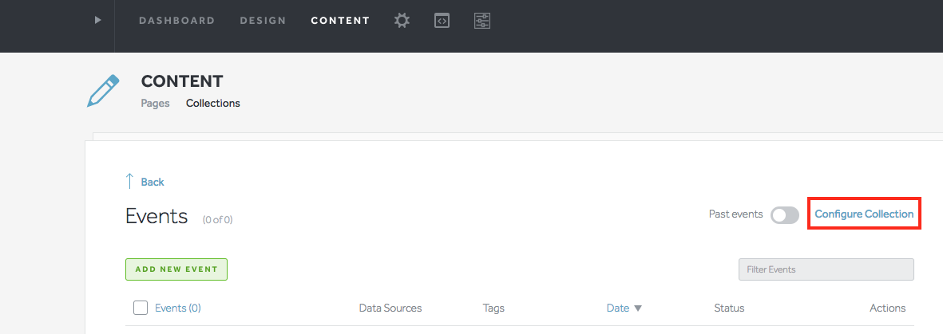This screenshot has width=943, height=334.
Task: Focus the Filter Events input field
Action: tap(826, 269)
